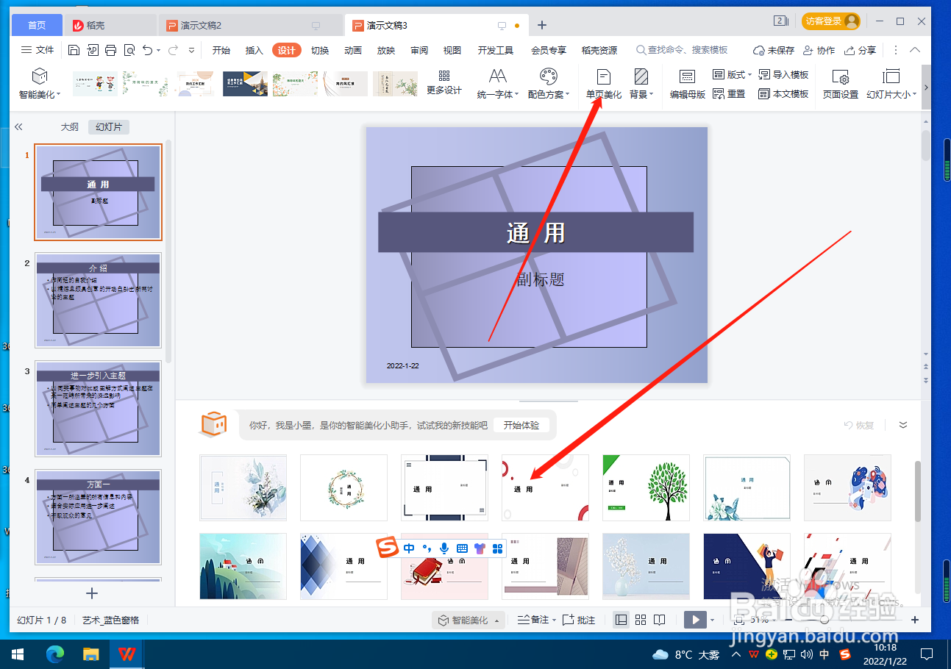Viewport: 951px width, 669px height.
Task: Select the green tree template thumbnail
Action: coord(646,487)
